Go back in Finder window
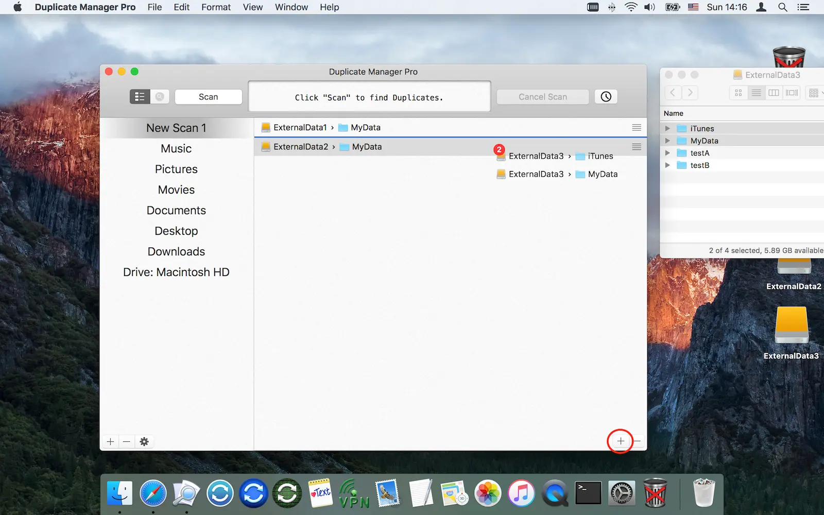Screen dimensions: 824x515 click(x=673, y=93)
